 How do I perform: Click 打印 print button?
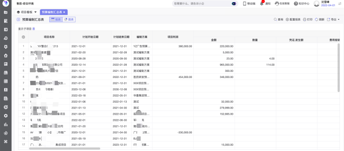(308, 19)
